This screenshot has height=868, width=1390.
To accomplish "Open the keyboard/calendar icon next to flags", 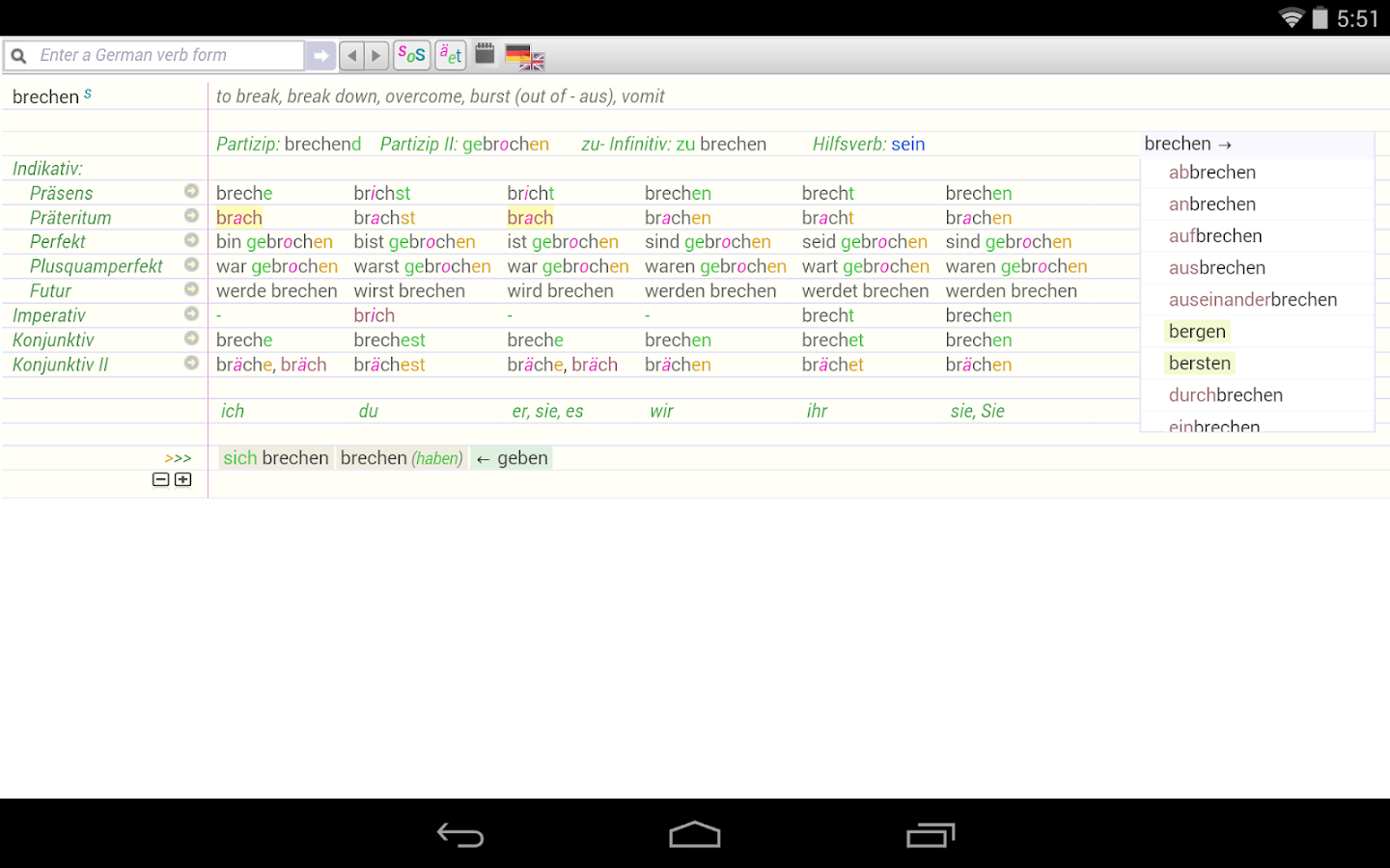I will (x=485, y=54).
